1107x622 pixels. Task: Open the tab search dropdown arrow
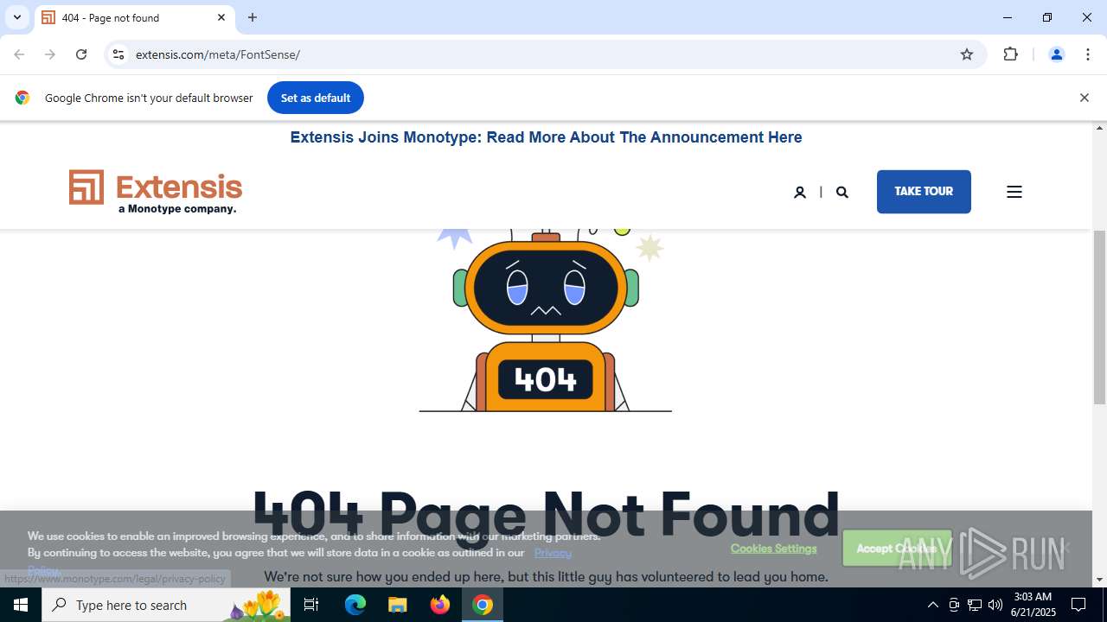point(17,17)
